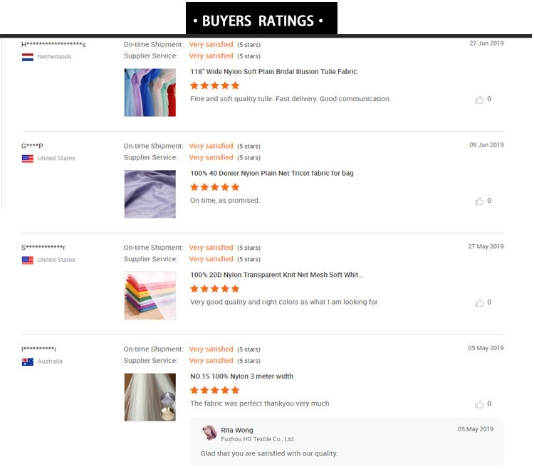Image resolution: width=534 pixels, height=469 pixels.
Task: Open the colorful Knit Net Mesh thumbnail
Action: coord(150,295)
